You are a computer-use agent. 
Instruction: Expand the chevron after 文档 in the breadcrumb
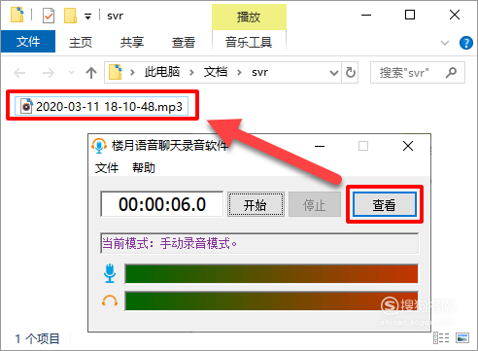(239, 72)
